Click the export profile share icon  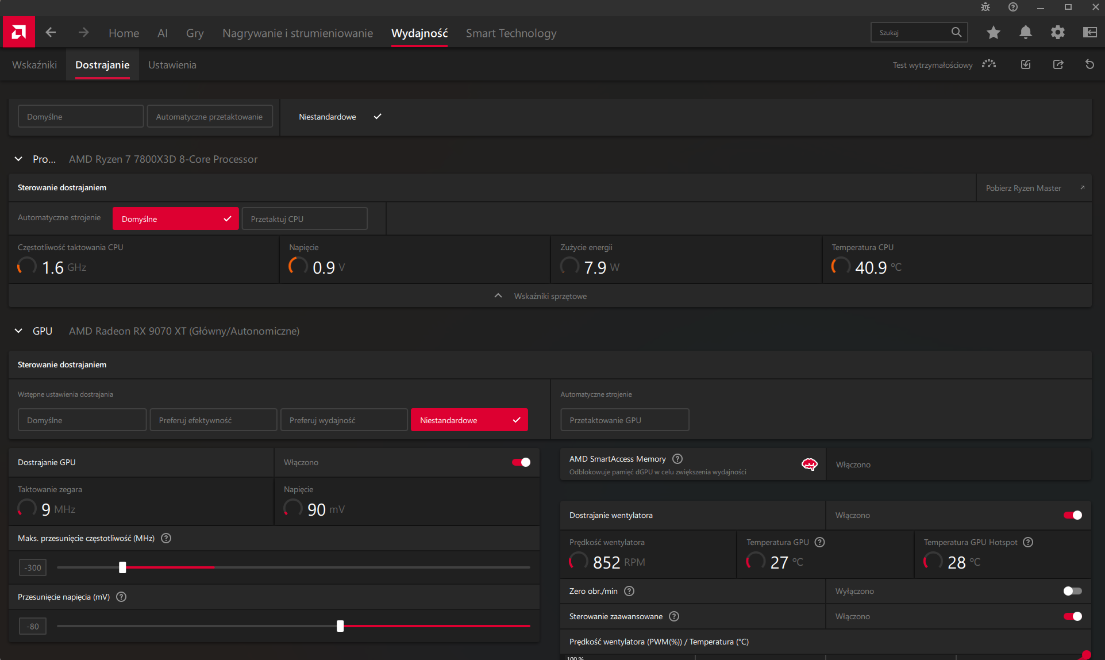point(1058,64)
